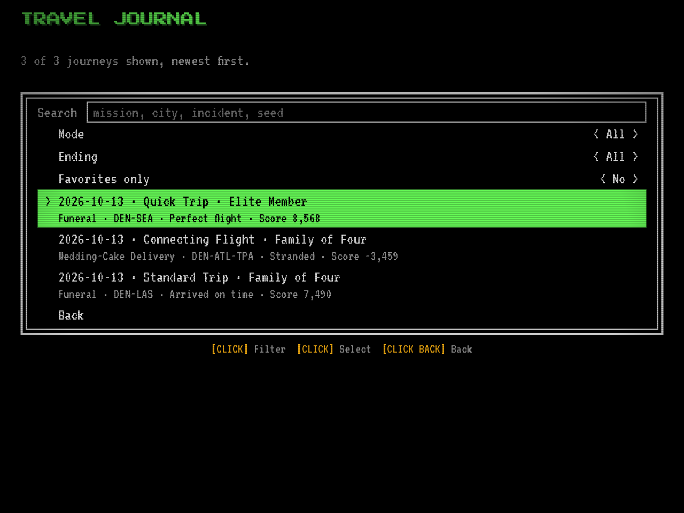Click the '3 of 3 journeys shown' status text
Screen dimensions: 684x513
point(135,61)
